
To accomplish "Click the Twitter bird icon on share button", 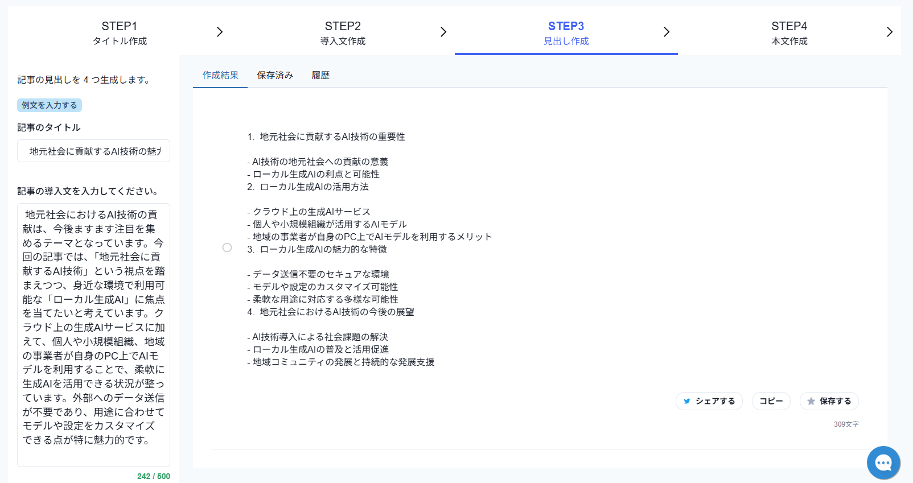I will [x=687, y=401].
